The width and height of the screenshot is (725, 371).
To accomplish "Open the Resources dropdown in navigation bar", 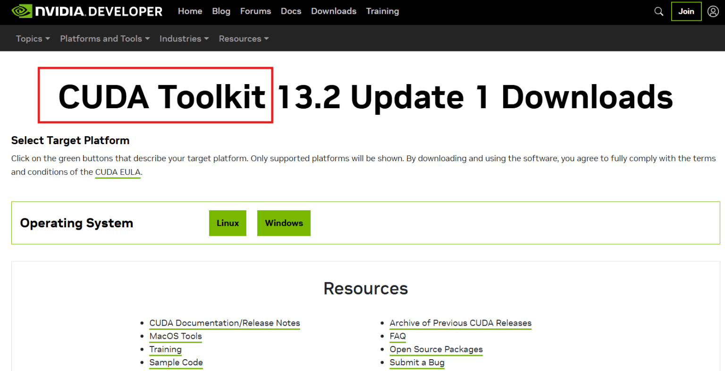I will coord(244,39).
